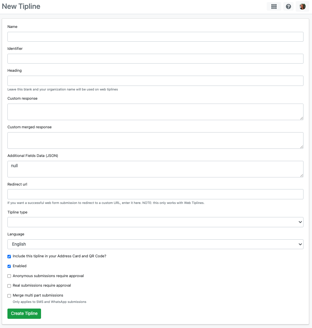Expand the Tipline type dropdown

pos(155,222)
